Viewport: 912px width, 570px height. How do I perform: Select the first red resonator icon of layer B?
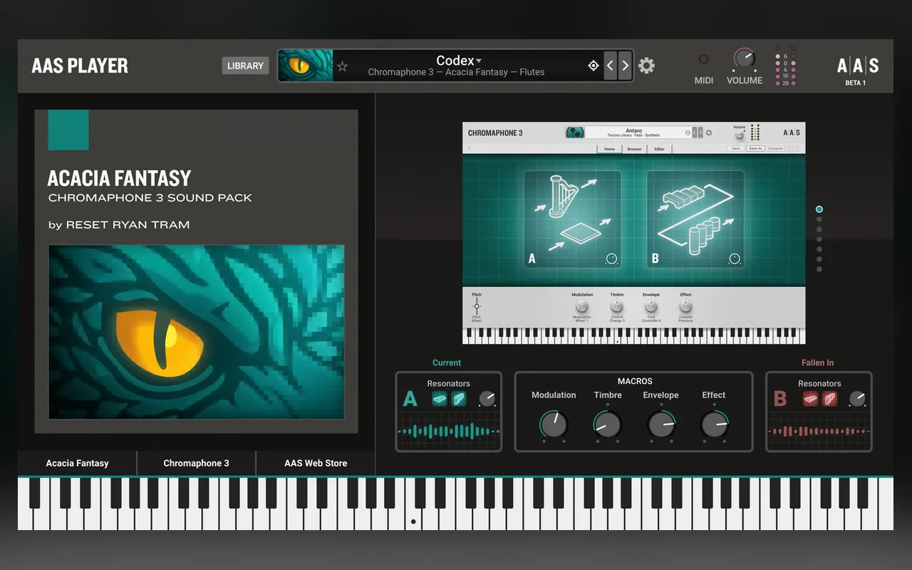810,399
